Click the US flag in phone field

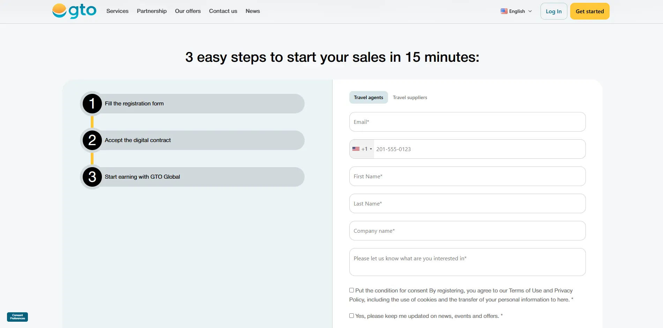(356, 149)
